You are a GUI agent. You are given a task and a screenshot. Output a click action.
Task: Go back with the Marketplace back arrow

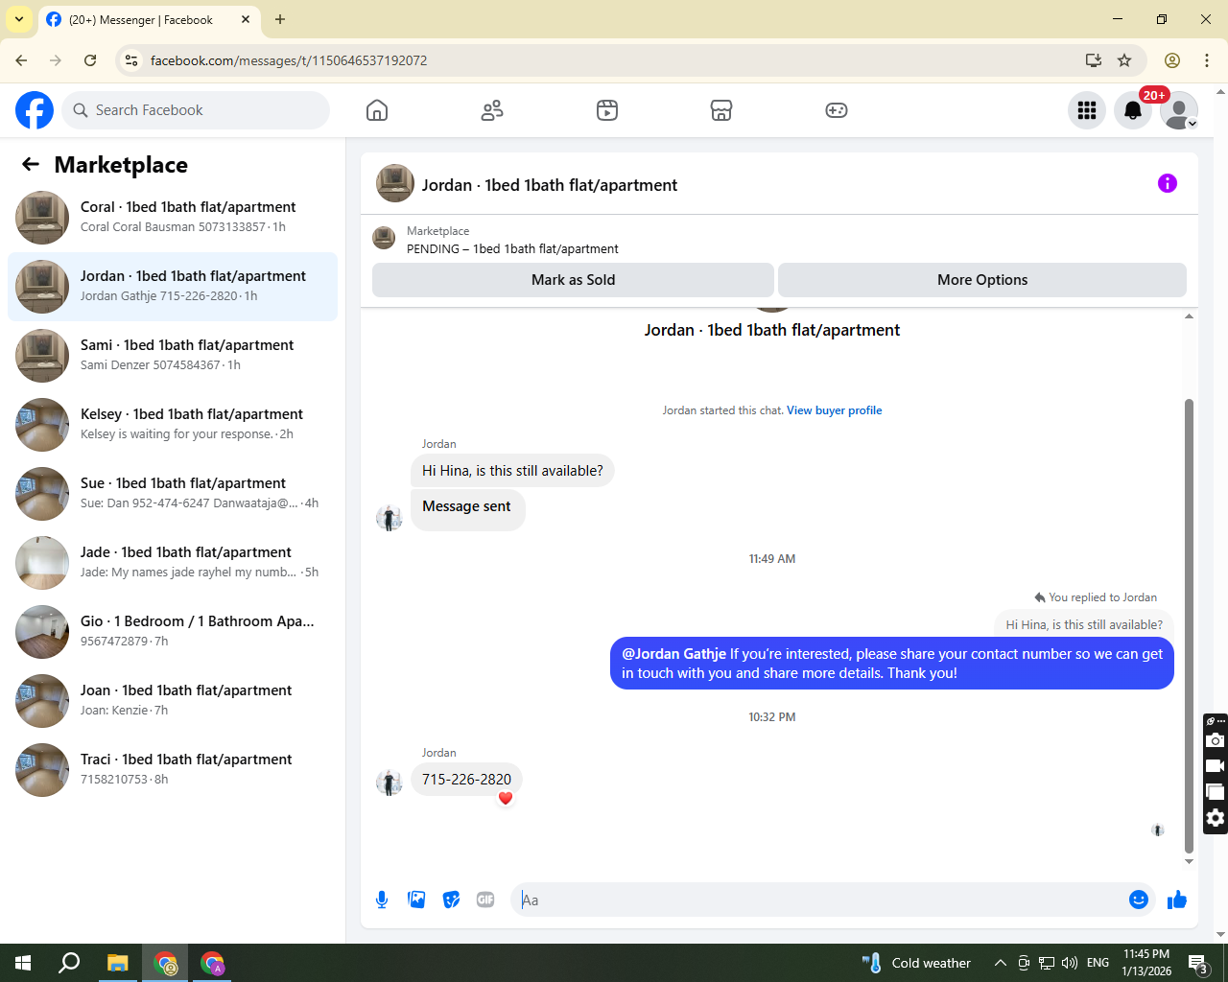tap(31, 164)
